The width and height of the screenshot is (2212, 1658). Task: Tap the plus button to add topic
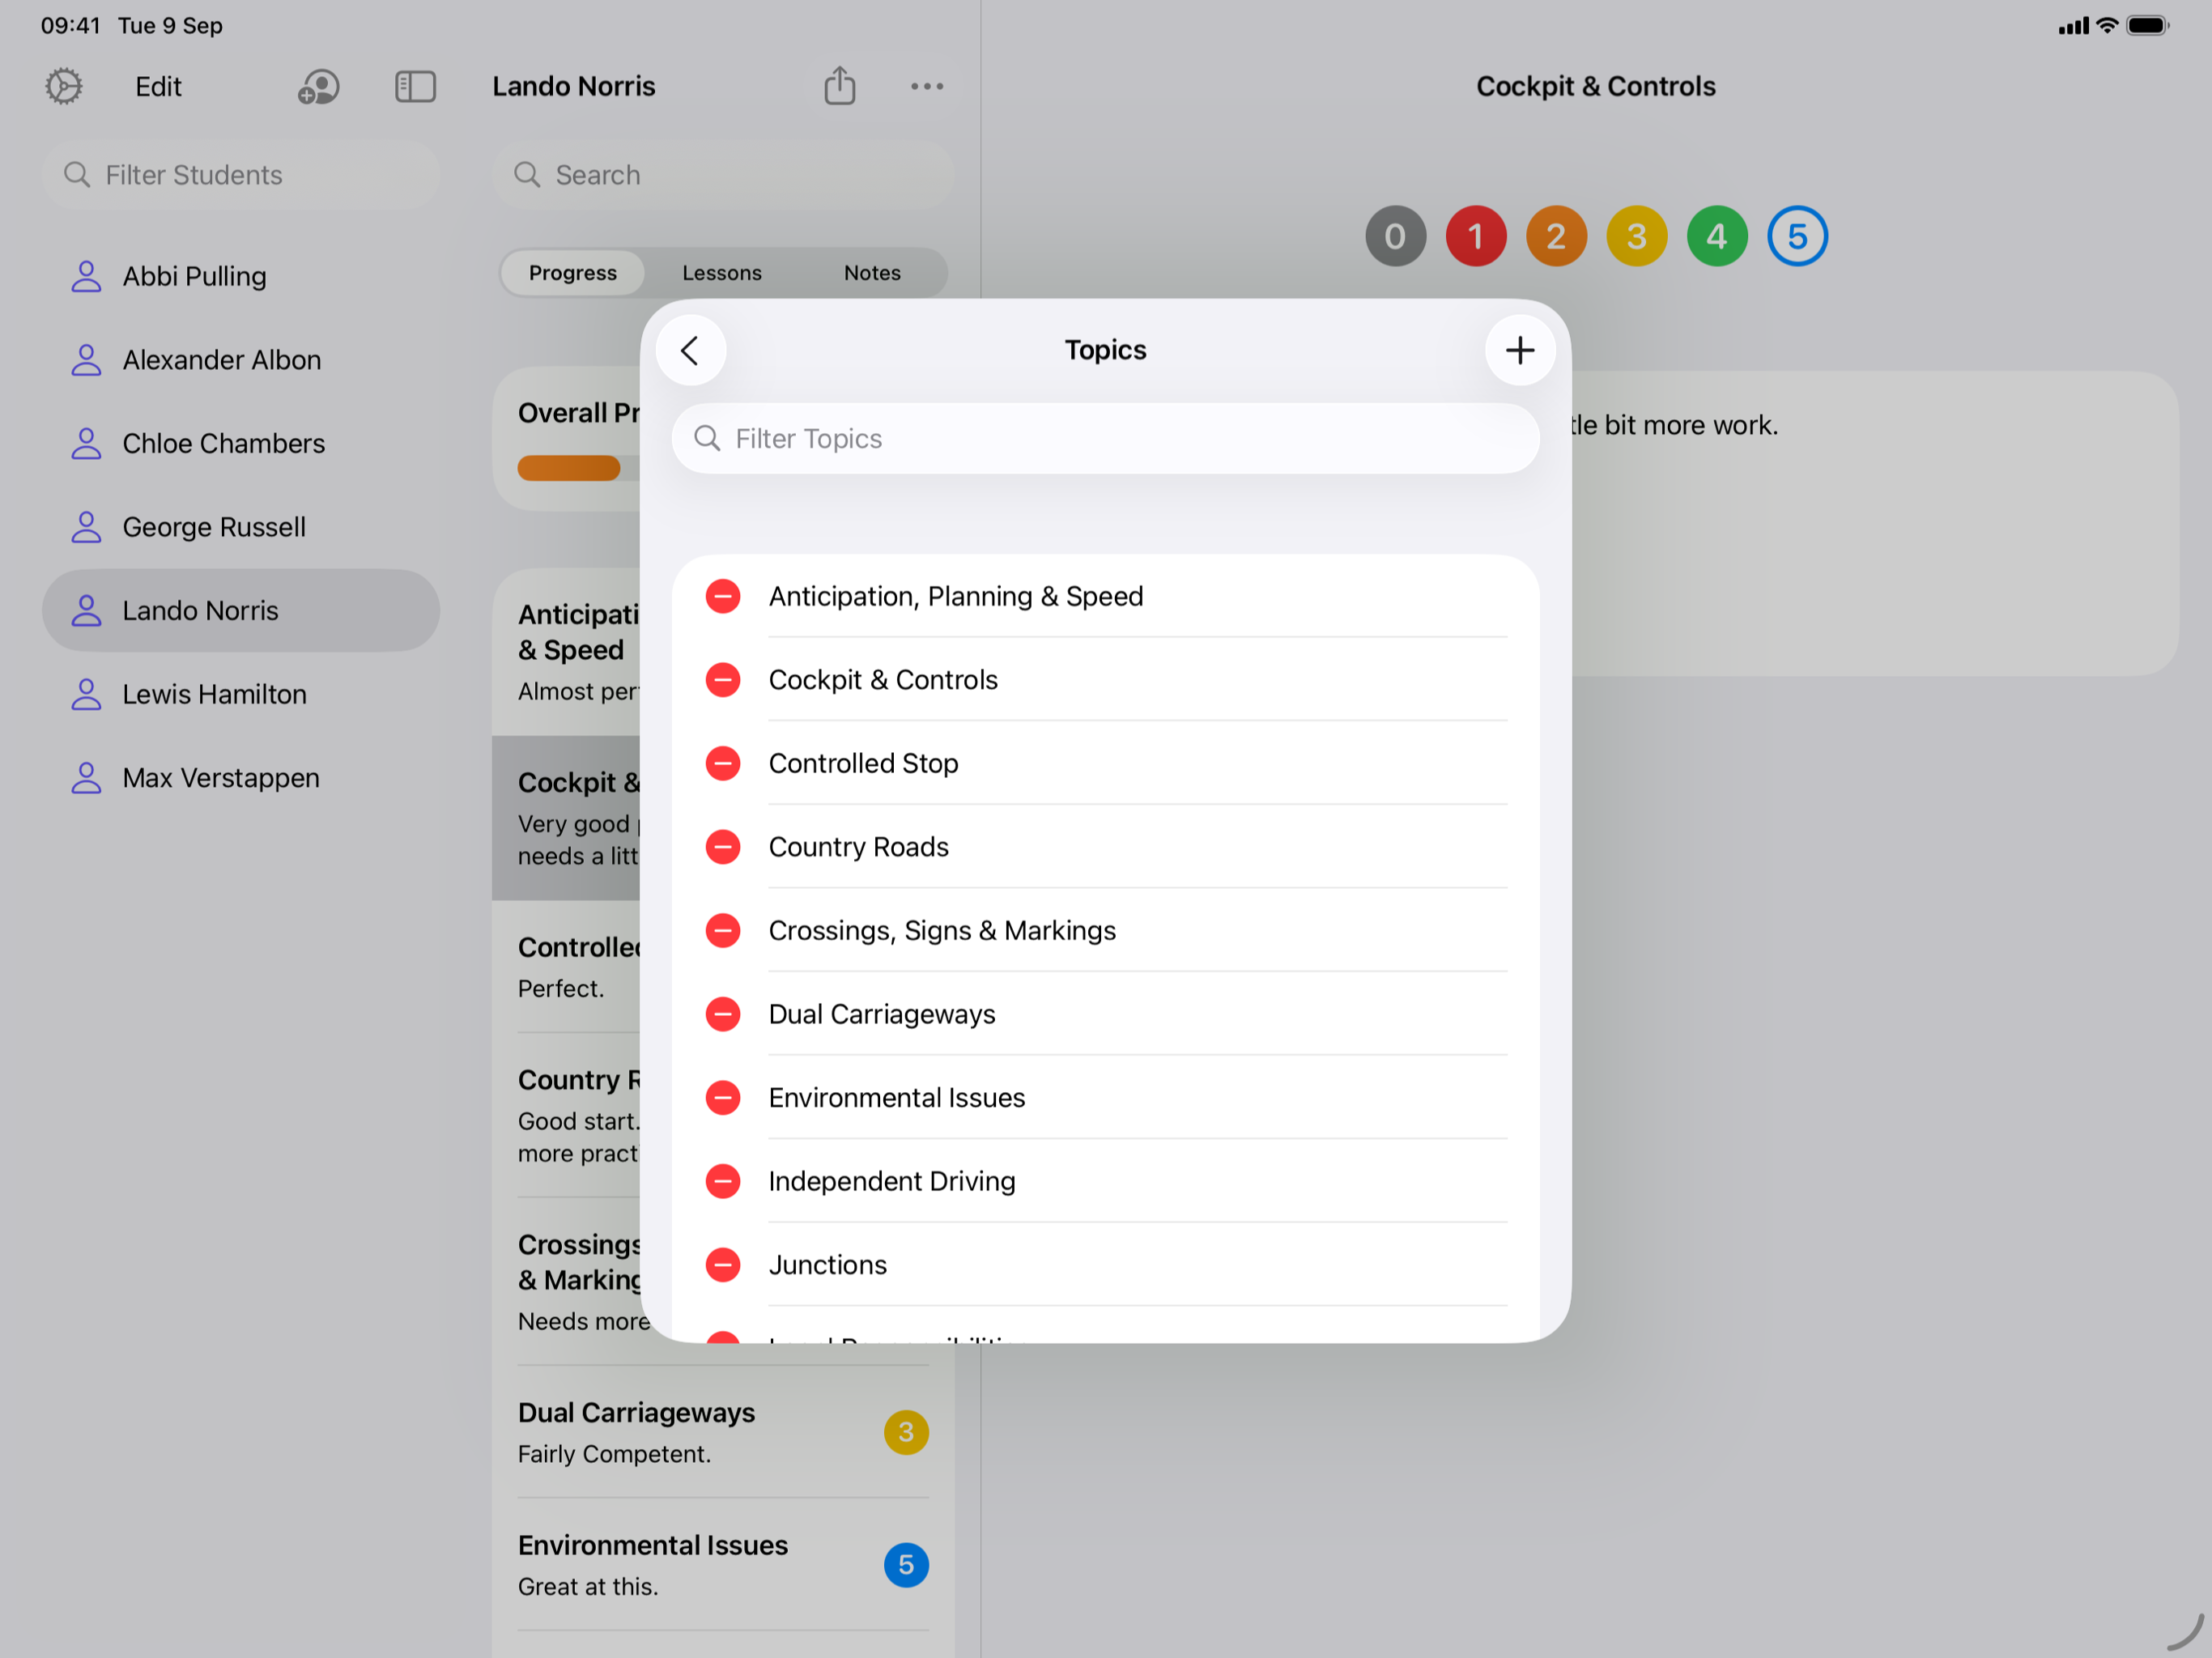coord(1519,350)
